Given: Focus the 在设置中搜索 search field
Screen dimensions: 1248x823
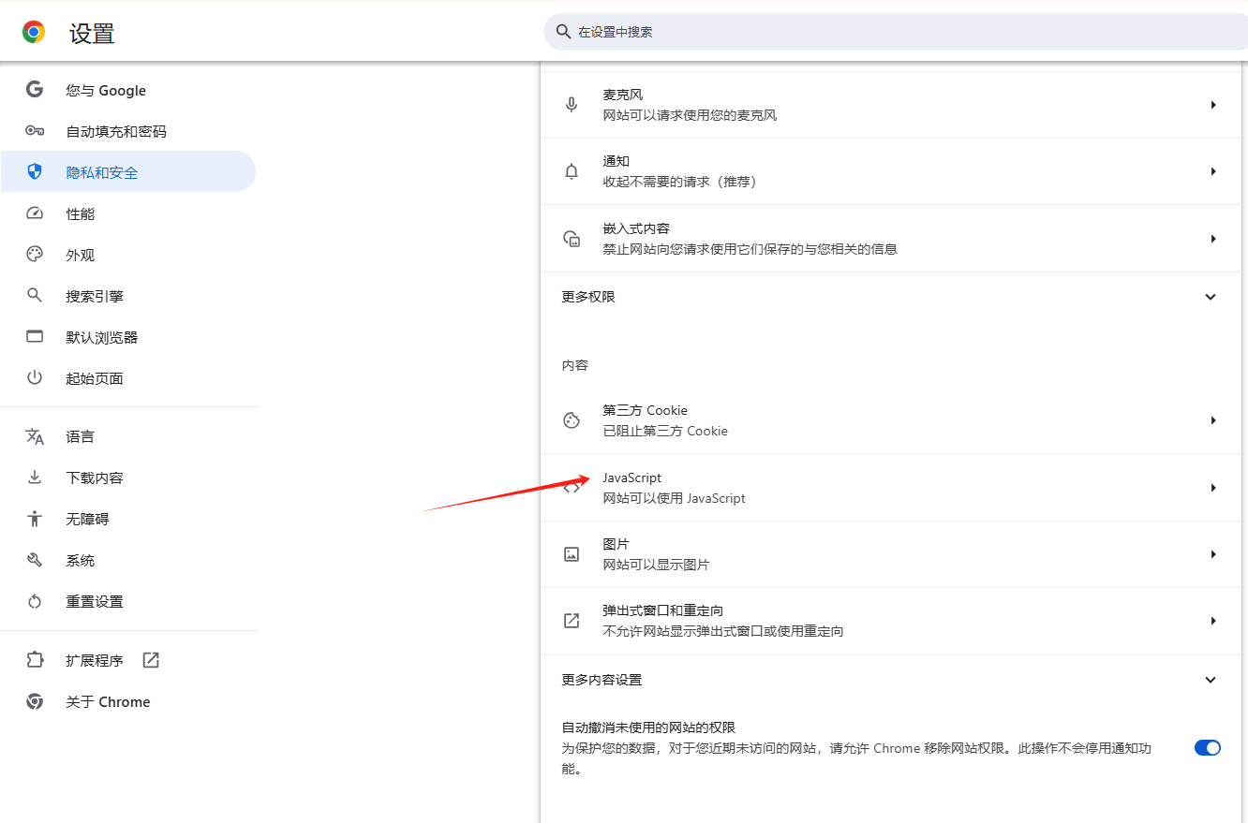Looking at the screenshot, I should (x=896, y=32).
